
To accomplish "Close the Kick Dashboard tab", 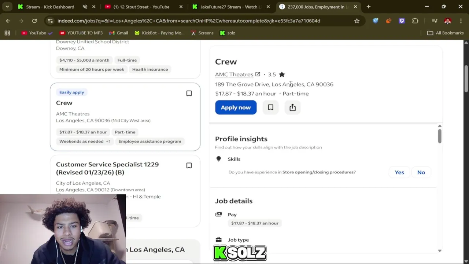I will tap(93, 7).
